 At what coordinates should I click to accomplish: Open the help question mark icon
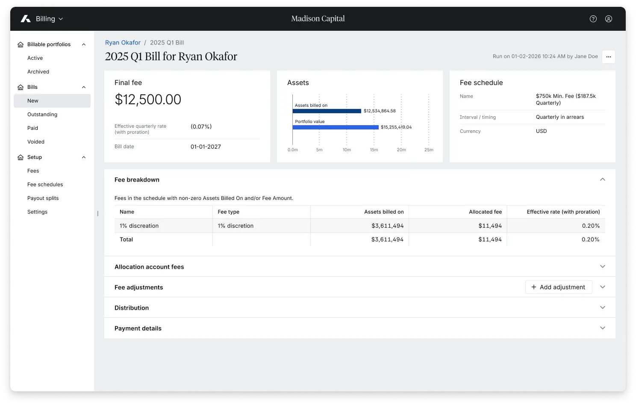593,19
